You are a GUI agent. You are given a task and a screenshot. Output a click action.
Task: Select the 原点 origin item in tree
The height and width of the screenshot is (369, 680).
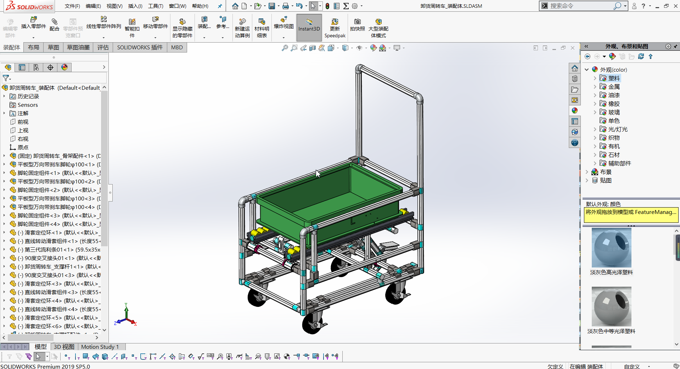(23, 147)
